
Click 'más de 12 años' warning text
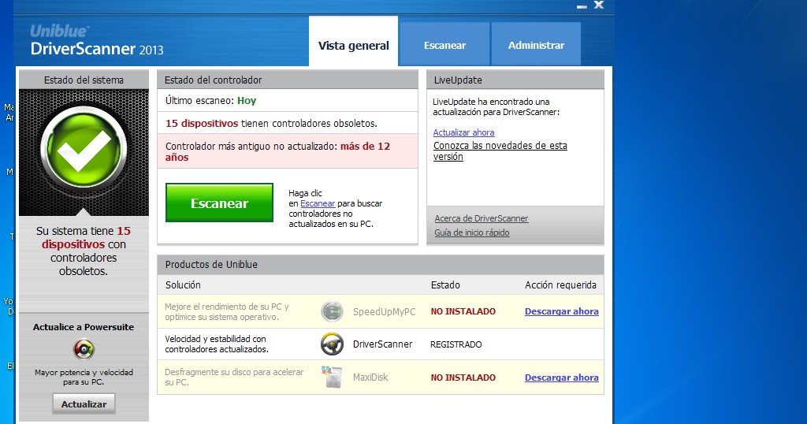click(x=278, y=152)
